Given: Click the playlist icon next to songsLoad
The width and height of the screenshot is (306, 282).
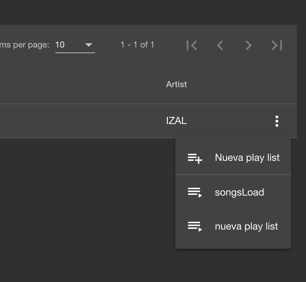Looking at the screenshot, I should [195, 192].
